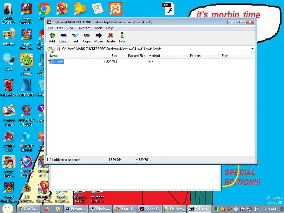Open the Dilshad Sys recycle bin icon

point(9,88)
